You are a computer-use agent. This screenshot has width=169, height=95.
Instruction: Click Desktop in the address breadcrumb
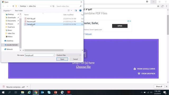[23, 6]
